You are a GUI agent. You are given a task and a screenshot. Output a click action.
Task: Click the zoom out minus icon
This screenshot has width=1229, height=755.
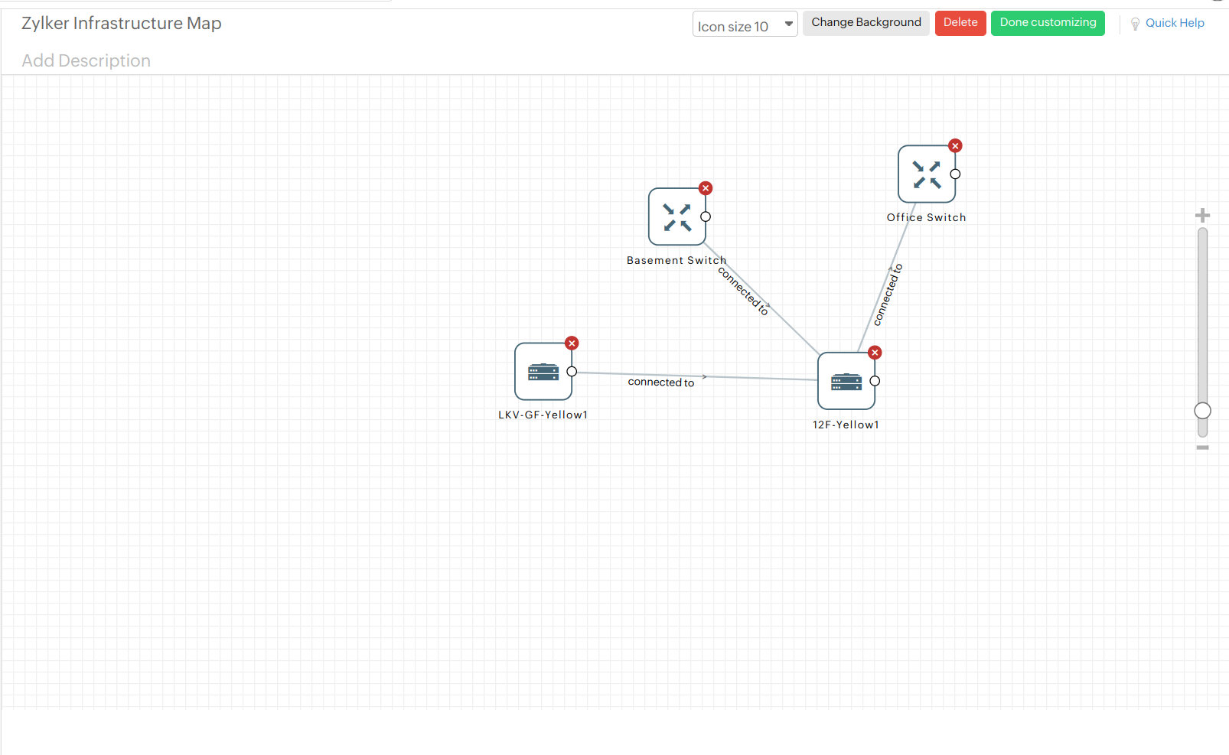pyautogui.click(x=1202, y=447)
